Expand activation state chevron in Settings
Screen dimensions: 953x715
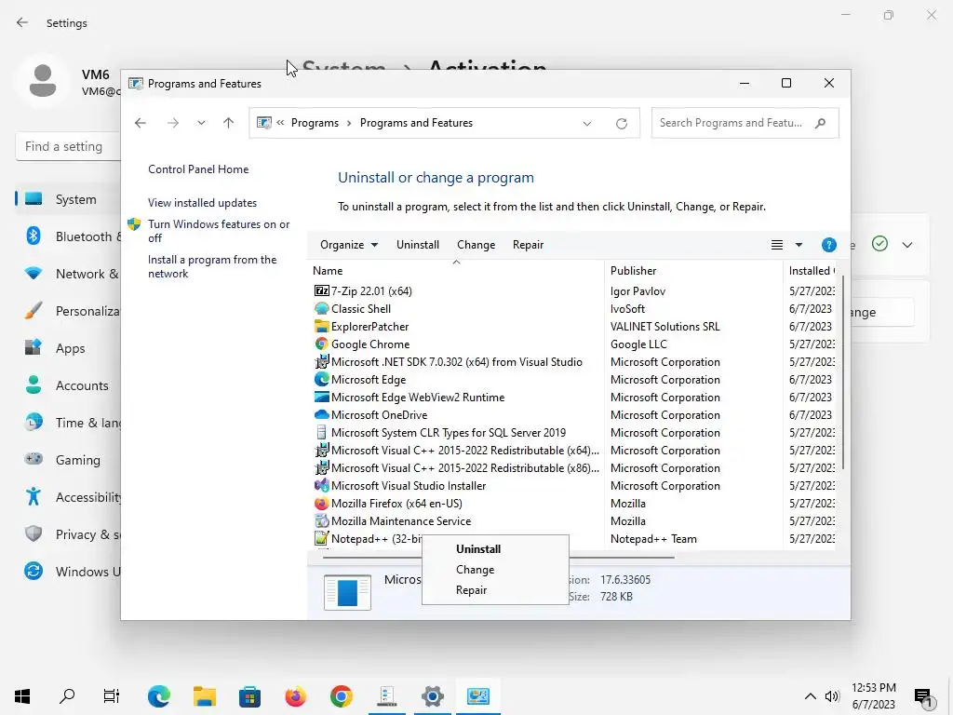click(x=906, y=245)
